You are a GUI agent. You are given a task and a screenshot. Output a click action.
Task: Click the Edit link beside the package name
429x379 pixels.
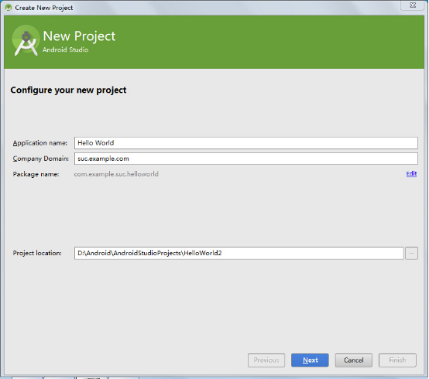click(411, 174)
